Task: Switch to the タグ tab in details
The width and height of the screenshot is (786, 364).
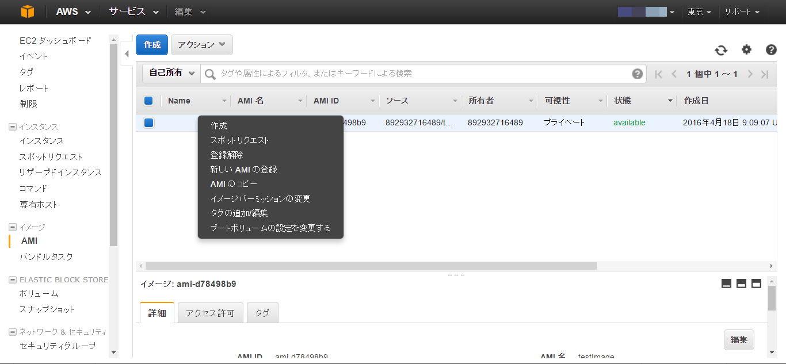Action: (x=262, y=313)
